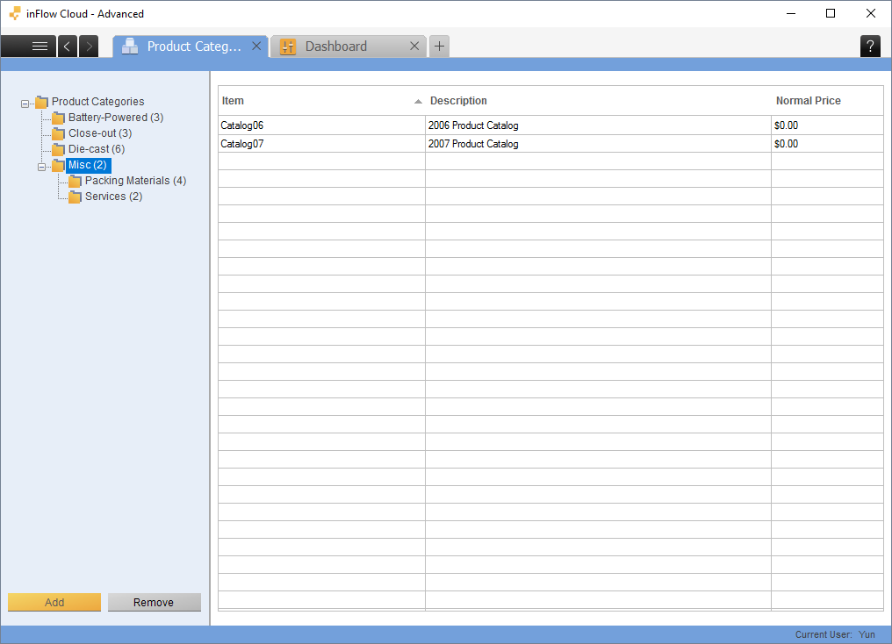Close the Dashboard tab
Image resolution: width=892 pixels, height=644 pixels.
414,46
